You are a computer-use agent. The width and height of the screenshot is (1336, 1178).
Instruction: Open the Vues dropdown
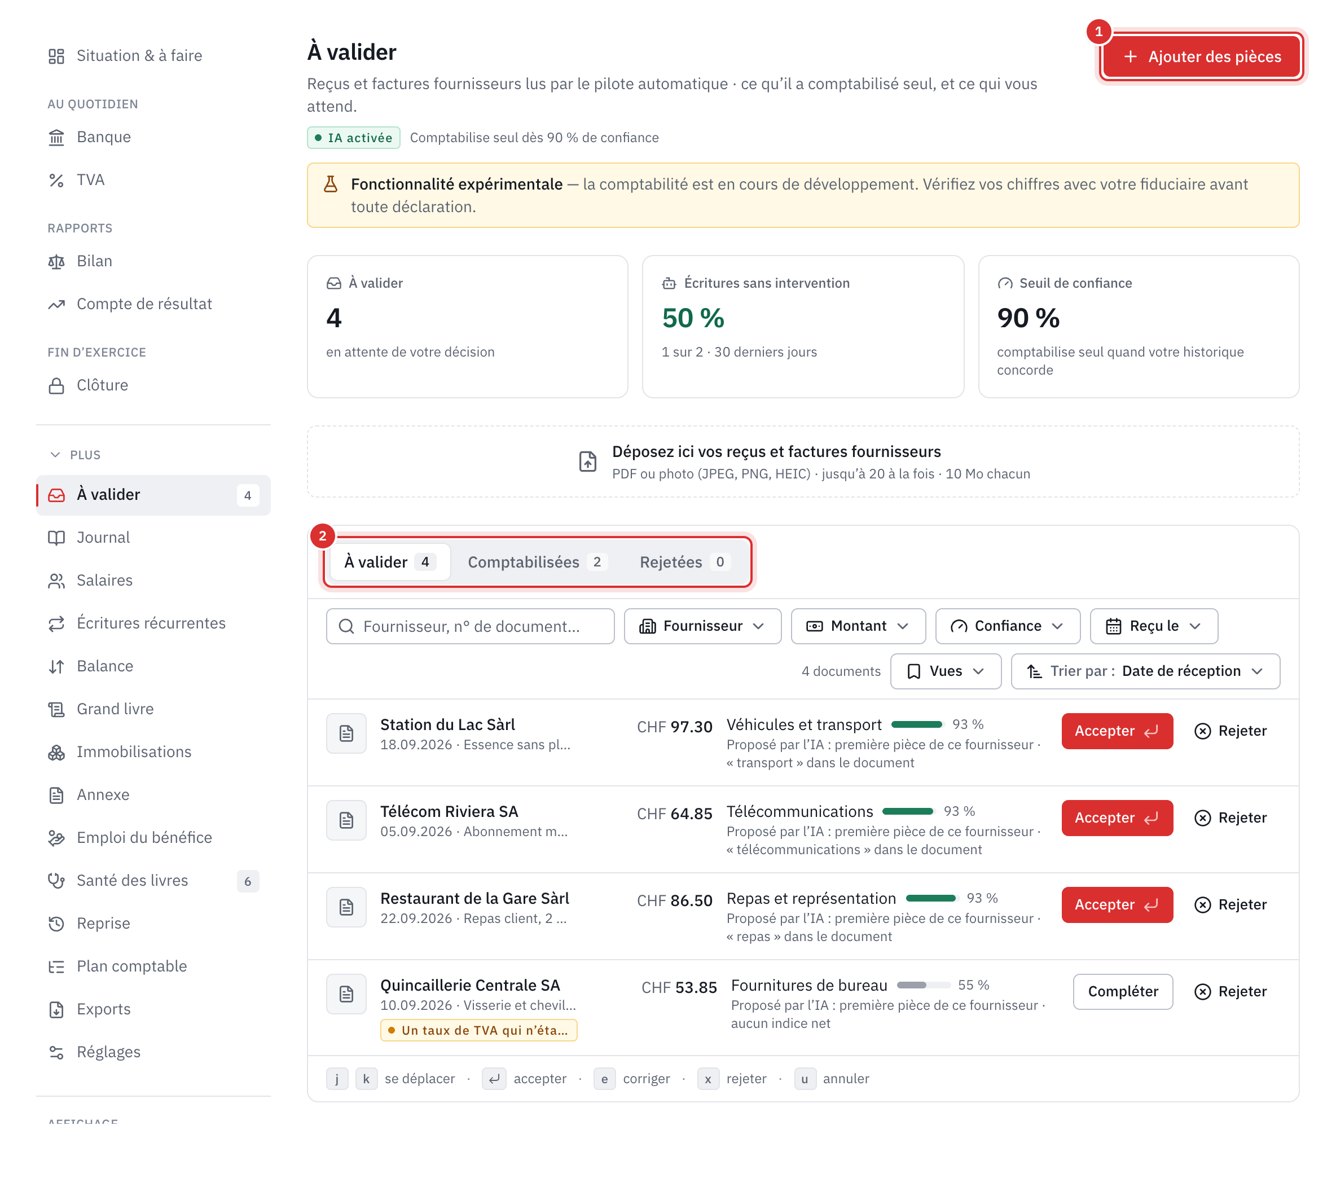tap(946, 671)
